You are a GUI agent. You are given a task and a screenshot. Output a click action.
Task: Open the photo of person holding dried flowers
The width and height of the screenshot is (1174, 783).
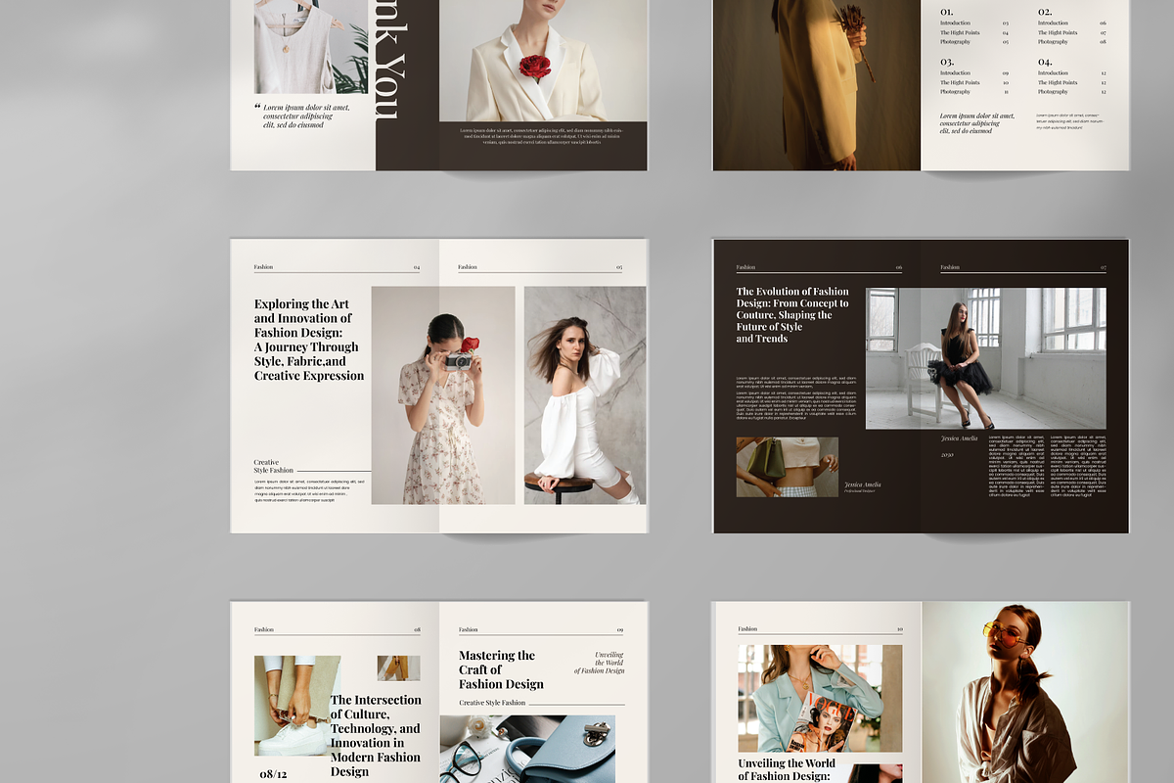point(817,85)
